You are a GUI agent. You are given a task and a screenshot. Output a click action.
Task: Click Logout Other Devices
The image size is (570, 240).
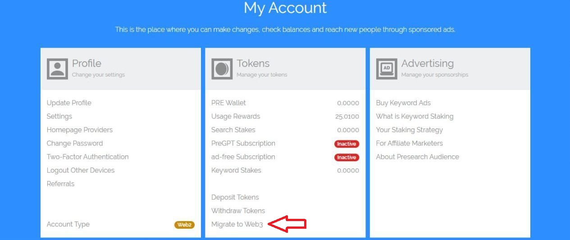click(81, 170)
